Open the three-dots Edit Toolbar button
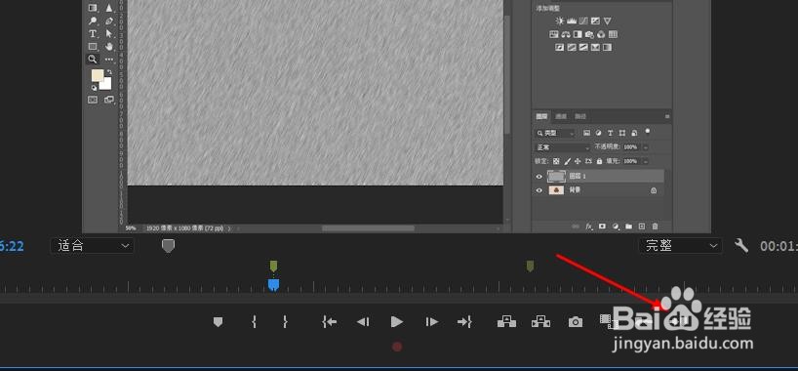798x371 pixels. [x=109, y=60]
